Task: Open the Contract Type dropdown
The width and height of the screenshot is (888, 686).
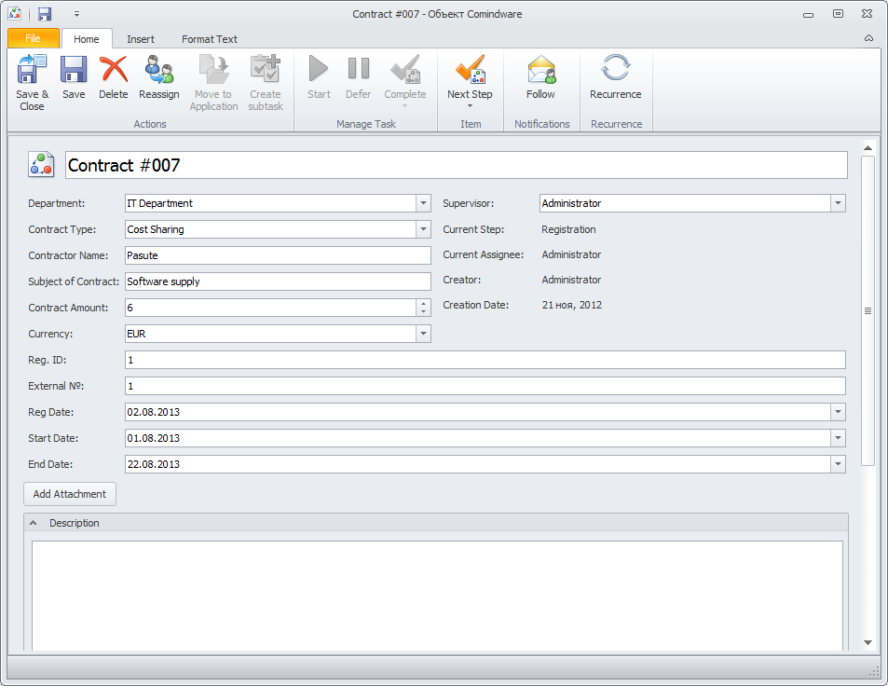Action: click(x=423, y=229)
